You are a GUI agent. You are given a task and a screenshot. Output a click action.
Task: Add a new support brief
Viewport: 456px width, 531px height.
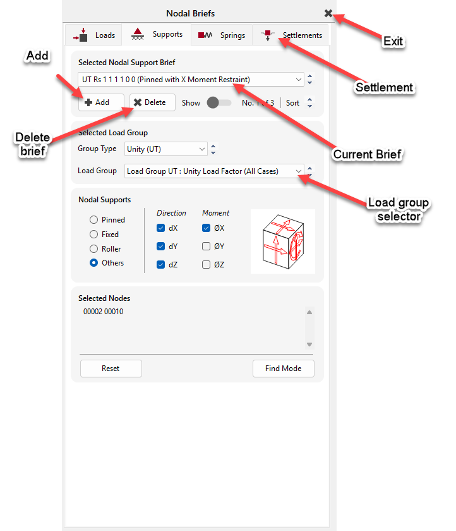pyautogui.click(x=97, y=102)
